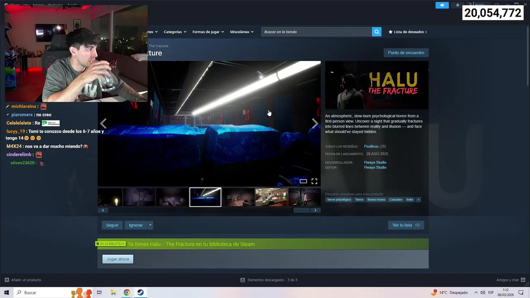Focus the Buscar en la tienda field

[316, 32]
